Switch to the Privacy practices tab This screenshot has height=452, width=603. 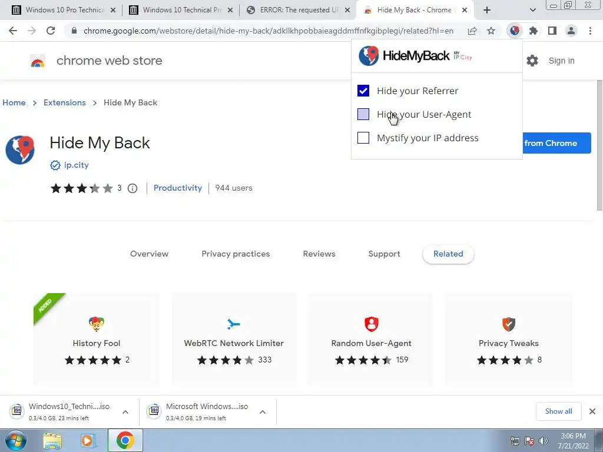coord(236,254)
